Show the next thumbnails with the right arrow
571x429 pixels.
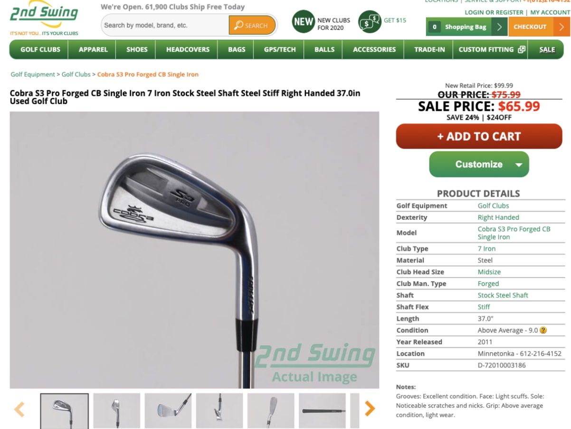click(370, 409)
